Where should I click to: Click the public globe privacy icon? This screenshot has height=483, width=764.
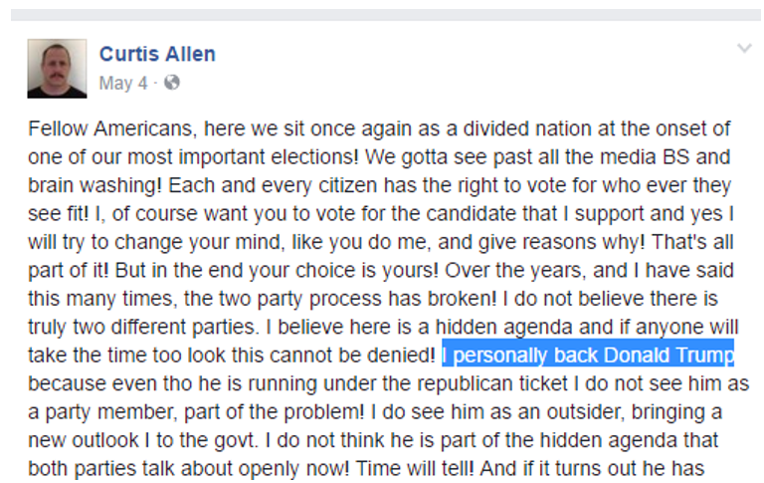(172, 83)
